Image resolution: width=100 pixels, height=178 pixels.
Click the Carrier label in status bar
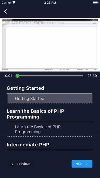point(6,3)
